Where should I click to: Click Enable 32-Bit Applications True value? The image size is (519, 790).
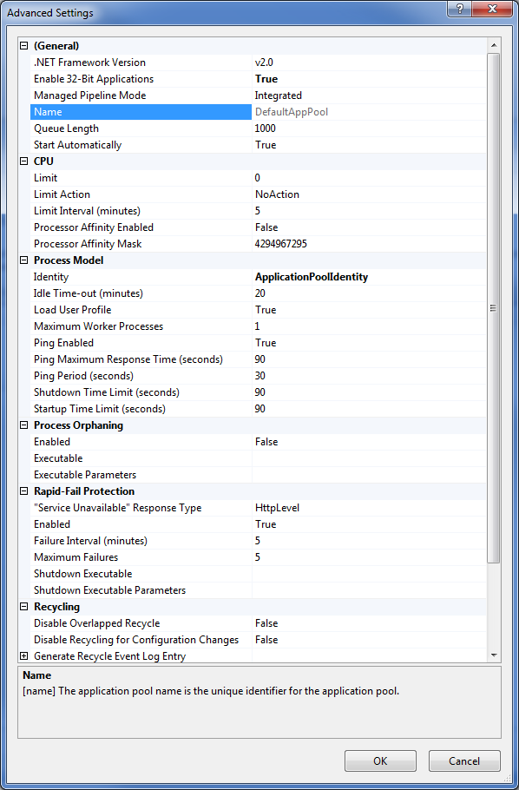(x=266, y=79)
